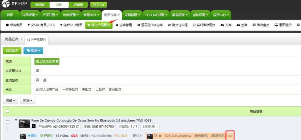Open paired product thumbnail in orange bar
Viewport: 301px width, 140px height.
[149, 136]
